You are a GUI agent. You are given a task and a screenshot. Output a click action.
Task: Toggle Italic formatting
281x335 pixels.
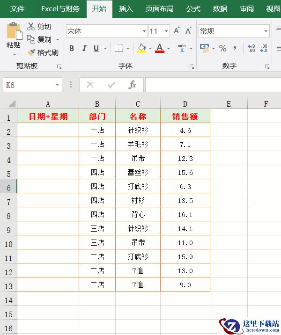pyautogui.click(x=84, y=49)
